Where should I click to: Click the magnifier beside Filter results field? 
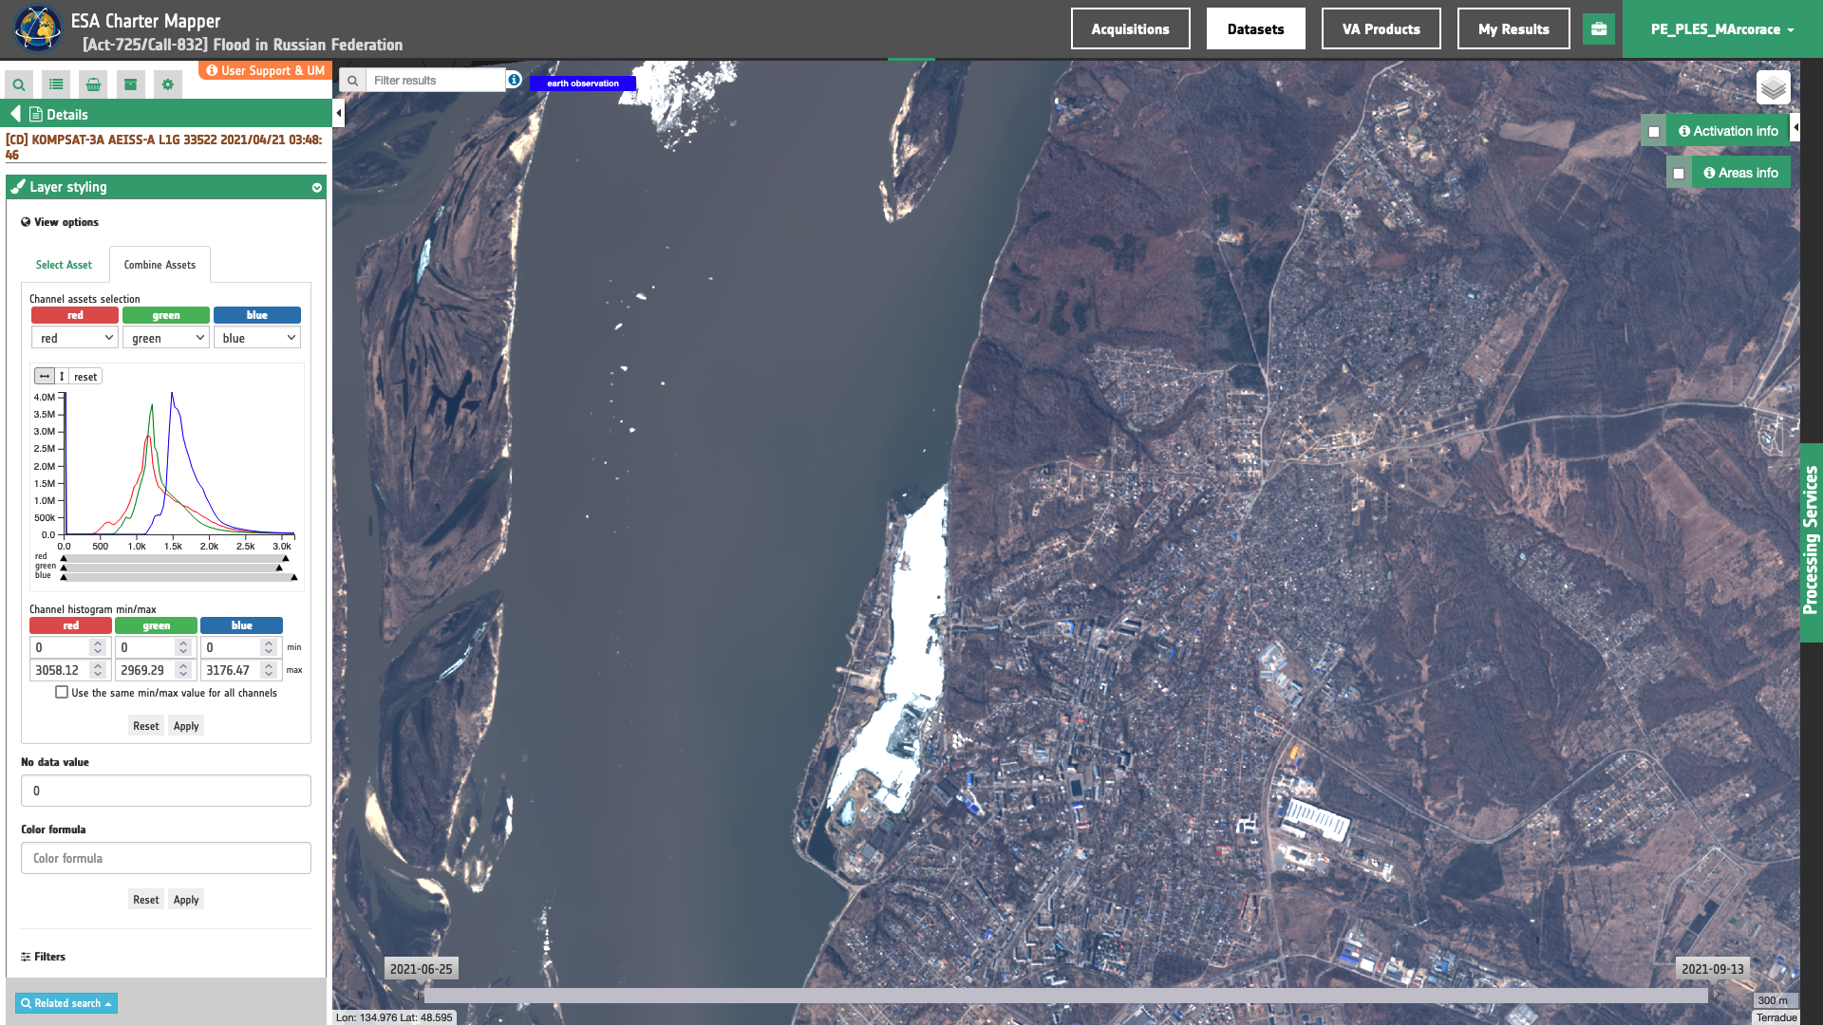point(352,81)
